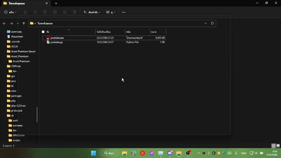Click the Paste clipboard icon
The height and width of the screenshot is (158, 281).
[x=45, y=12]
